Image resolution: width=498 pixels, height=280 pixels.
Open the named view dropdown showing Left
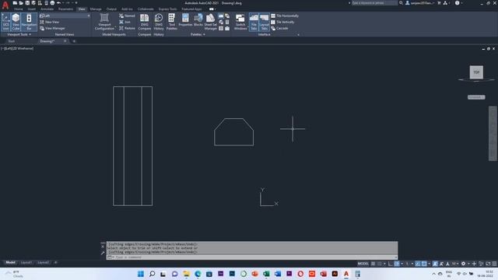click(65, 16)
